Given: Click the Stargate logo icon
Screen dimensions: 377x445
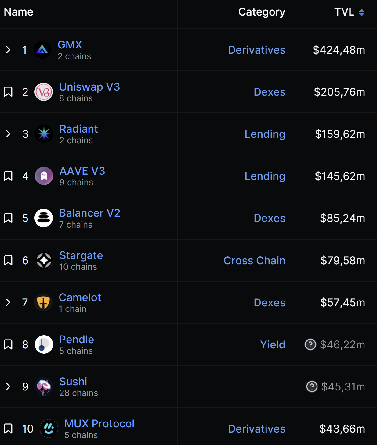Looking at the screenshot, I should tap(44, 260).
